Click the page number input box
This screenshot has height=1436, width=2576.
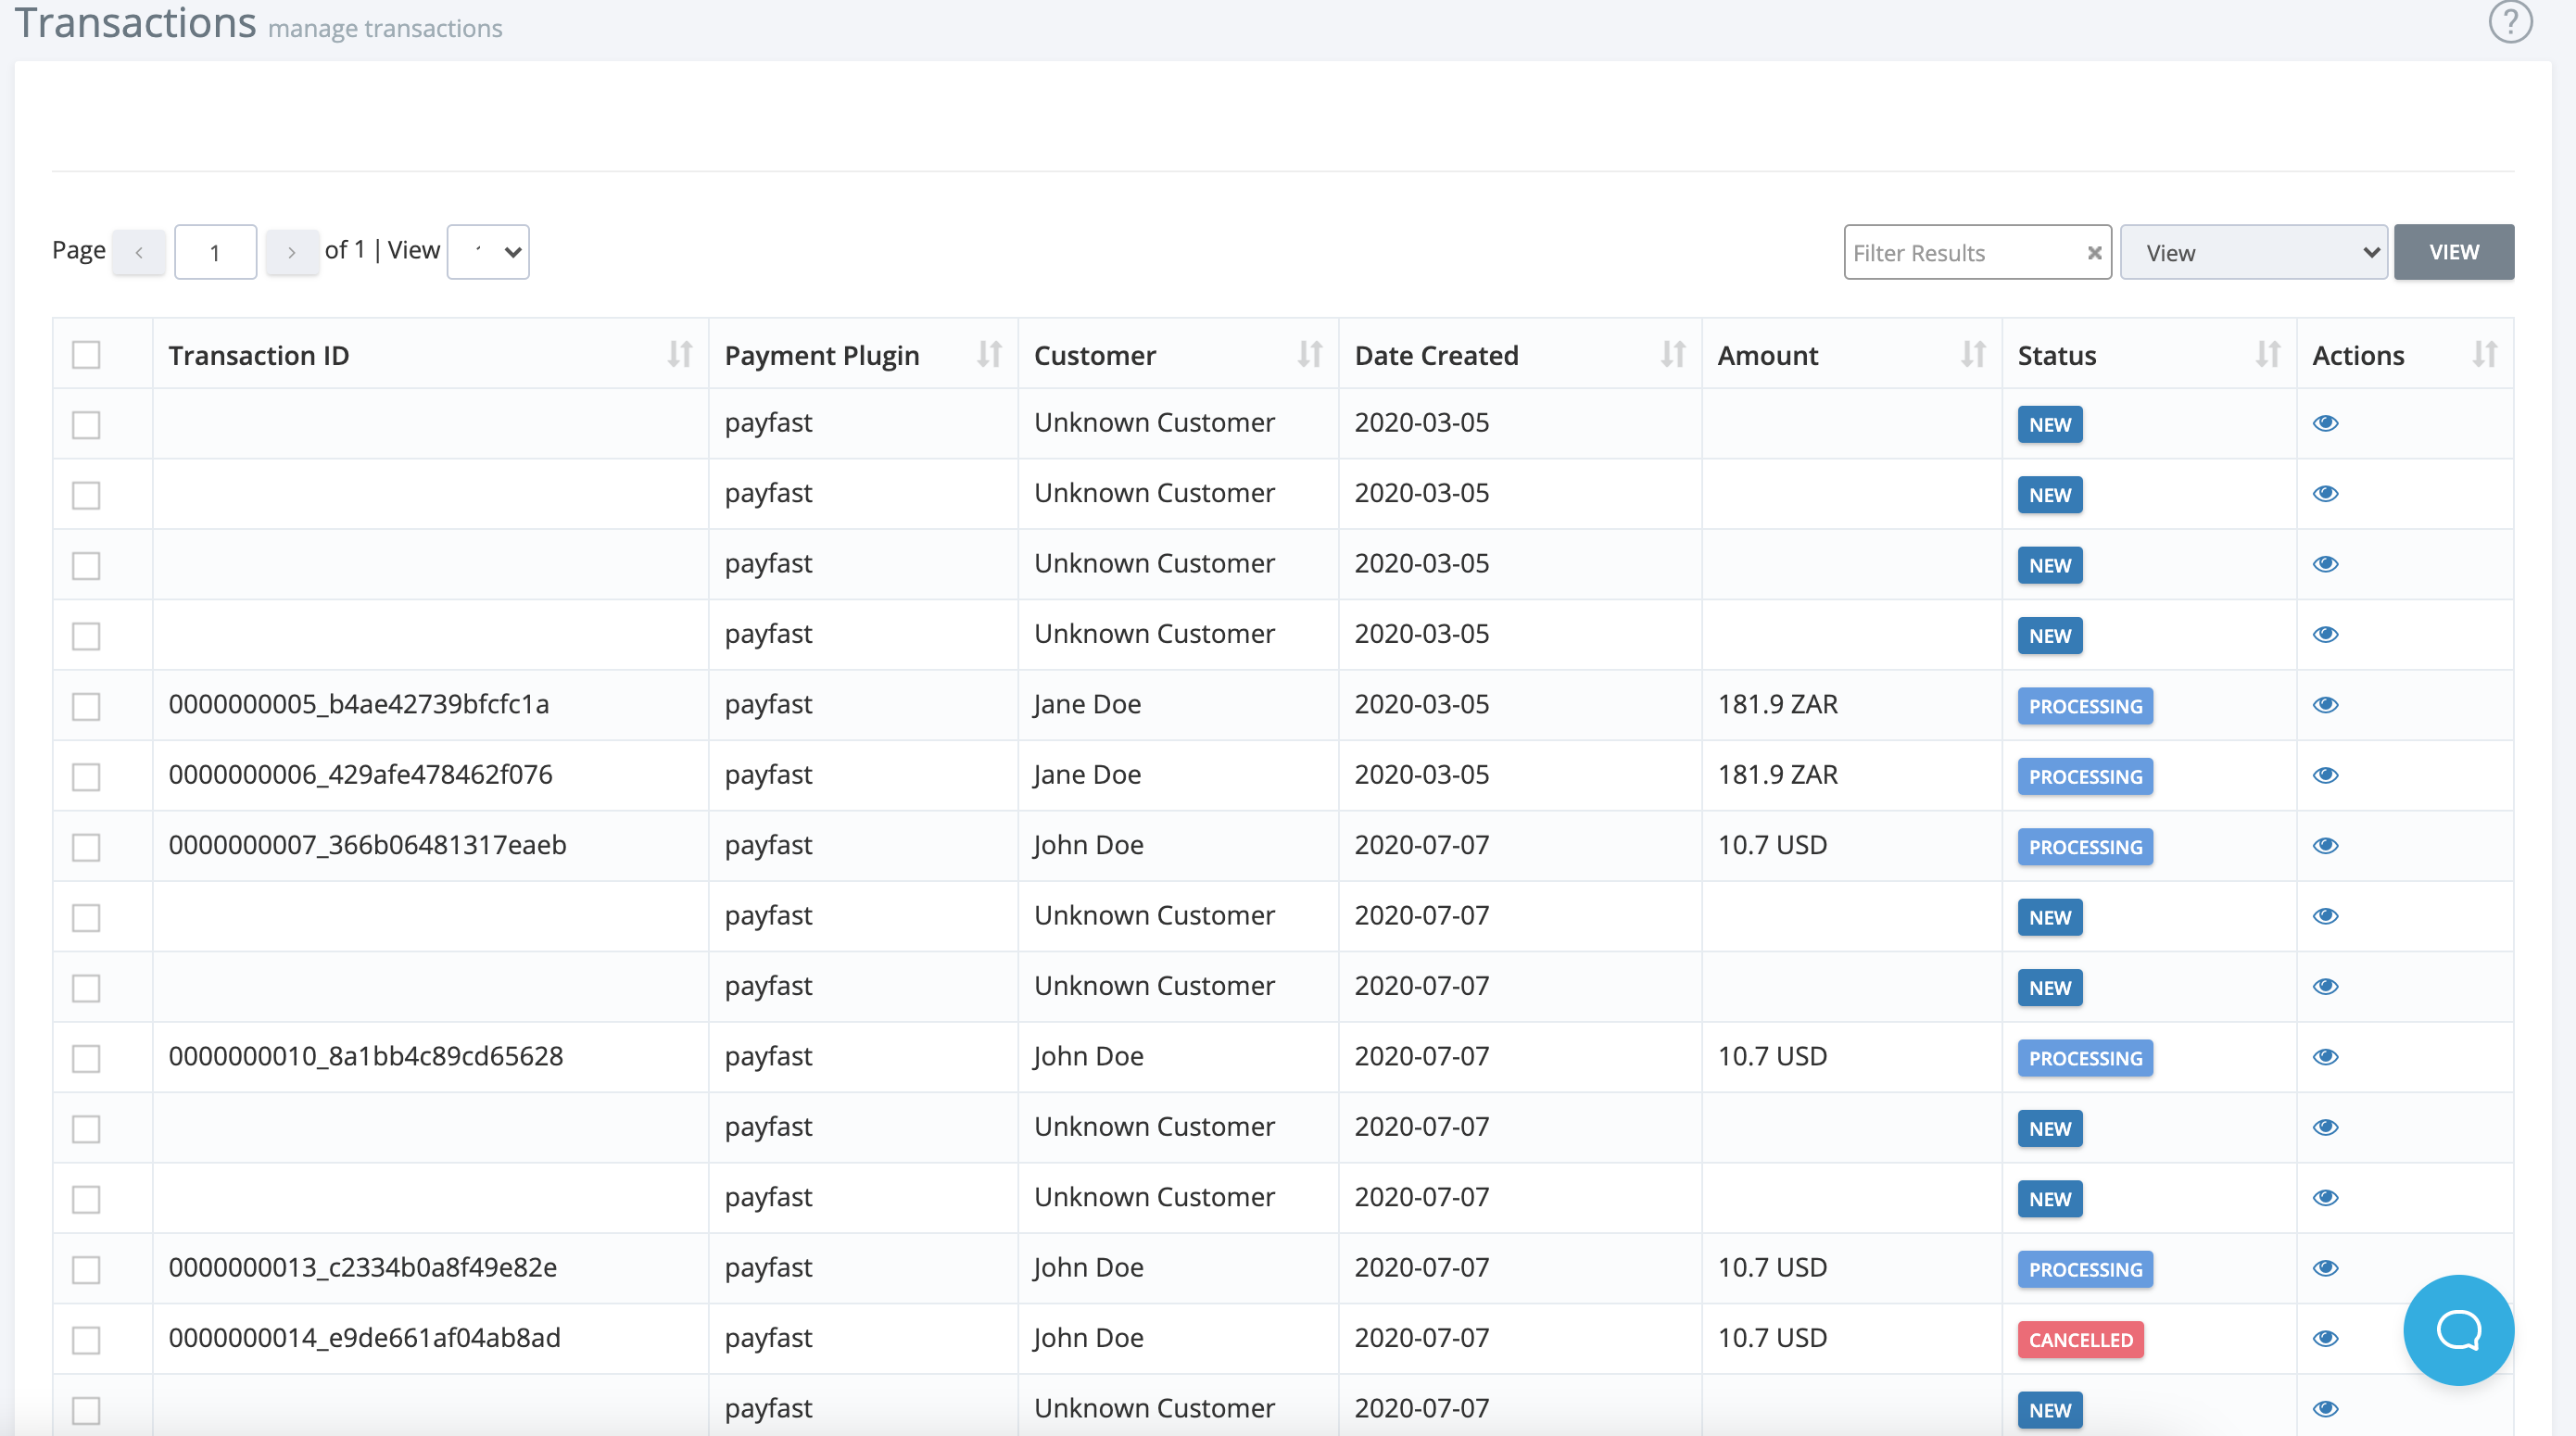click(215, 252)
